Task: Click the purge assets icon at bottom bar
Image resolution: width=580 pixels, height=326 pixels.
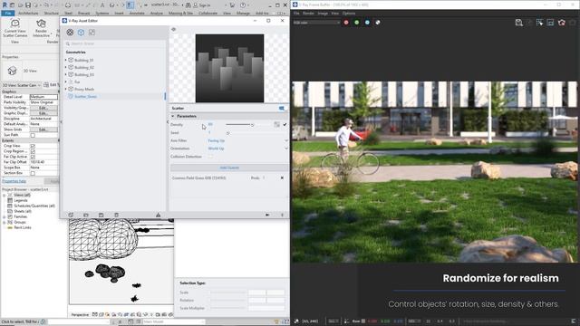Action: pos(158,215)
